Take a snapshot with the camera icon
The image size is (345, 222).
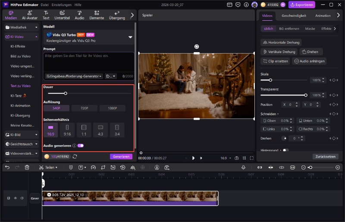tap(236, 158)
